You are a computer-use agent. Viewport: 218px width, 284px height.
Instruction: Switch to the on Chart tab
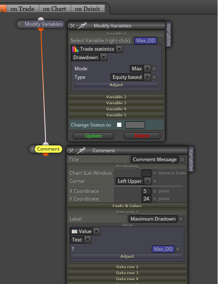[54, 9]
